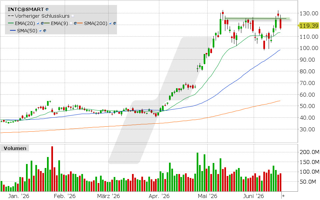This screenshot has width=320, height=200.
Task: Click the Vorheriger Schlusskurs legend label
Action: (42, 16)
